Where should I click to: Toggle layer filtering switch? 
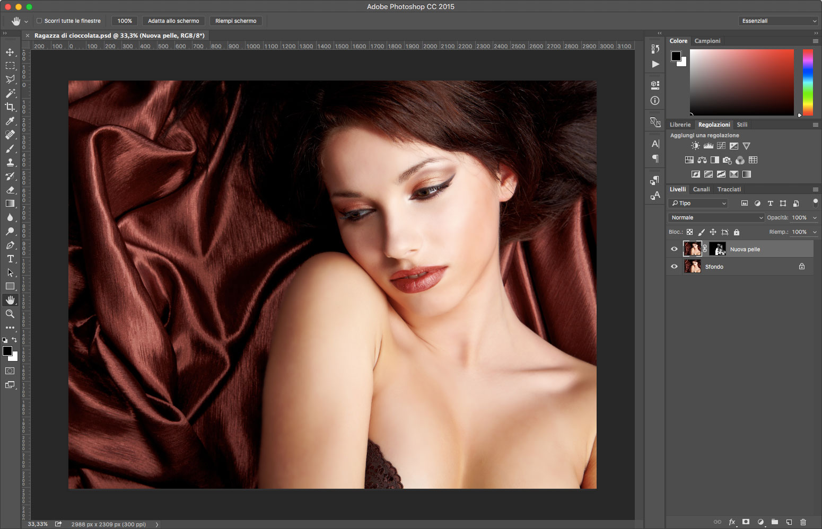[815, 203]
